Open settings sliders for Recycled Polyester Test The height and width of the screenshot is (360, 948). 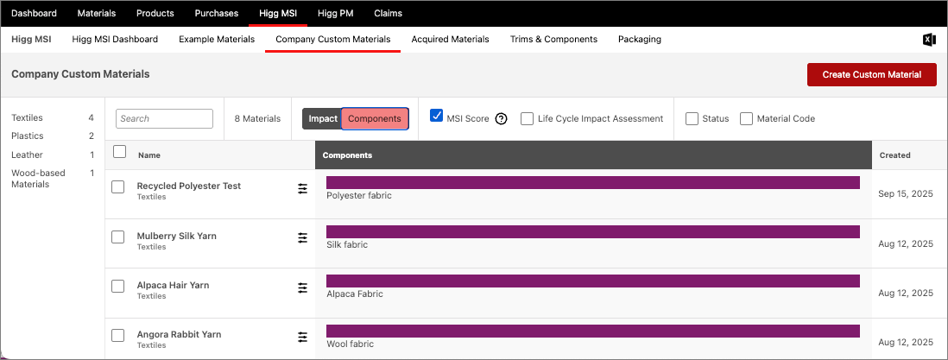click(302, 189)
